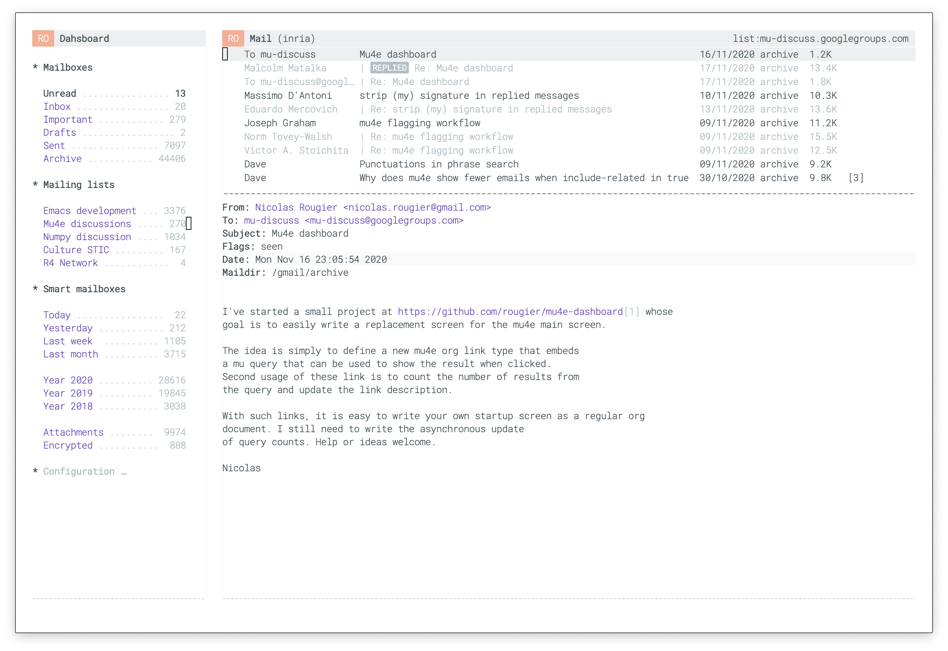Click the Attachments smart mailbox icon

tap(72, 433)
